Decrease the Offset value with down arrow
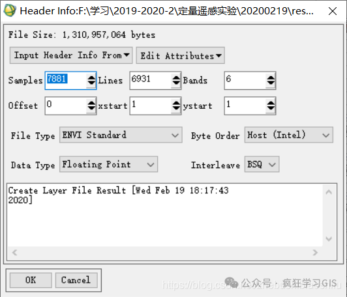Screen dimensions: 347x297 (91, 108)
